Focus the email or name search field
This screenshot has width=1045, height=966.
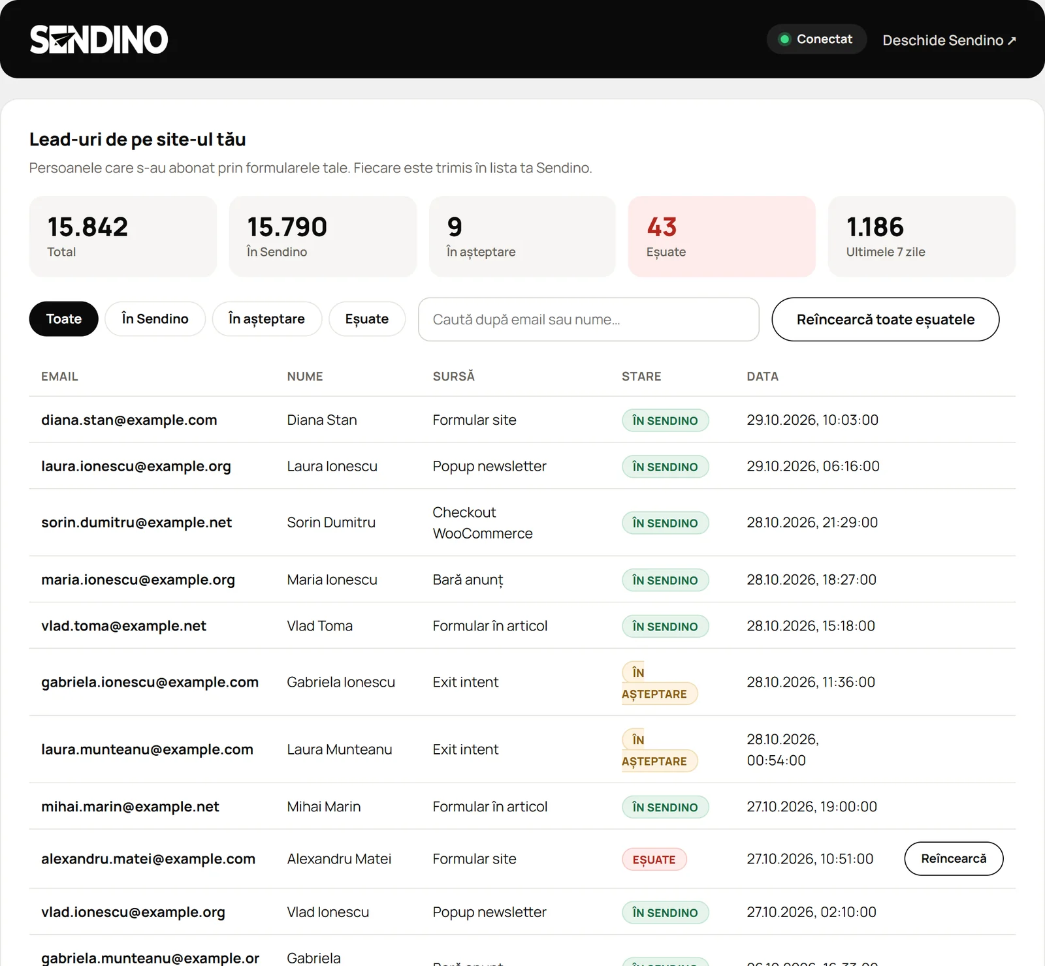(x=588, y=319)
